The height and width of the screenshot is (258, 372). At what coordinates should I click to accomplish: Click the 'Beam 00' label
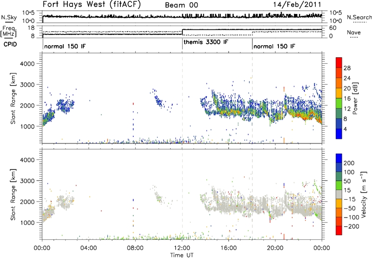181,5
